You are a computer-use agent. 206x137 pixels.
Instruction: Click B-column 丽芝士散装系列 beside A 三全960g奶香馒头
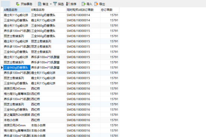pos(48,52)
